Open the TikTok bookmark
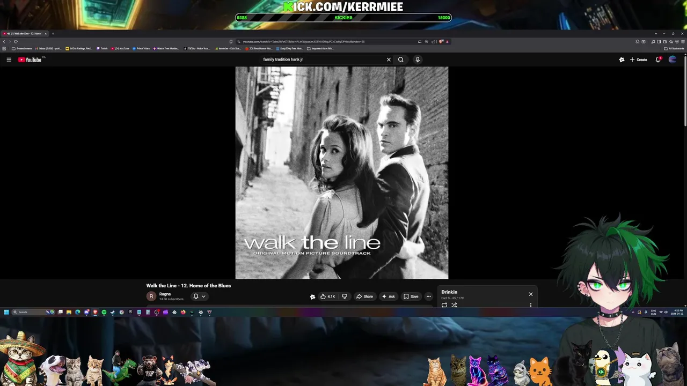Screen dimensions: 687x386 [x=197, y=48]
